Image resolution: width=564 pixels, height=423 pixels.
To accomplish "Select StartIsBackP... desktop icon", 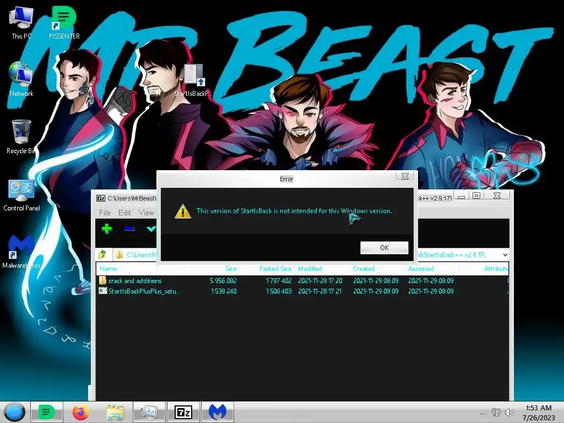I will click(x=193, y=80).
